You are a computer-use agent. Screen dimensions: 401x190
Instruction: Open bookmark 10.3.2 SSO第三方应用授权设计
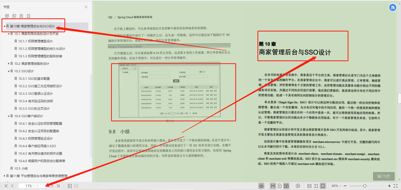point(40,86)
